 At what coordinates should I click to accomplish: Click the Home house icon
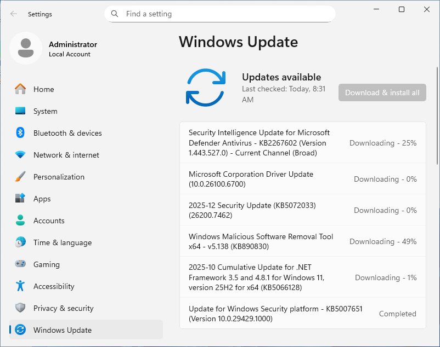pyautogui.click(x=20, y=89)
